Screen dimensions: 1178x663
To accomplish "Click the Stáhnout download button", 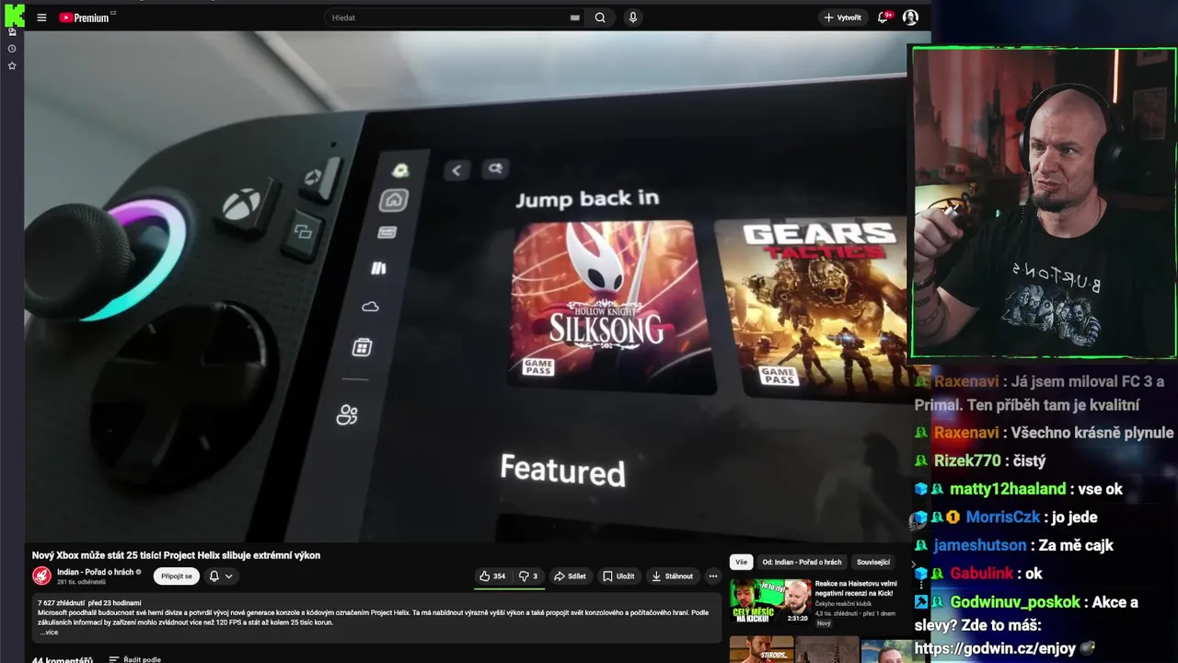I will [673, 576].
